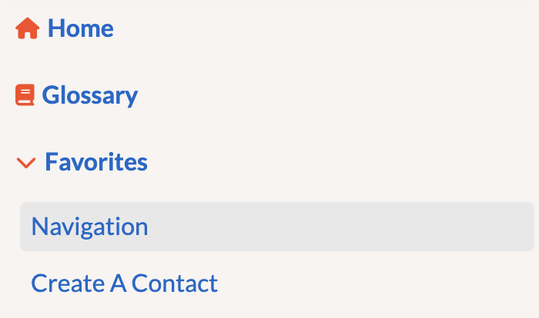The height and width of the screenshot is (318, 539).
Task: Open Glossary via its book icon
Action: pos(25,96)
